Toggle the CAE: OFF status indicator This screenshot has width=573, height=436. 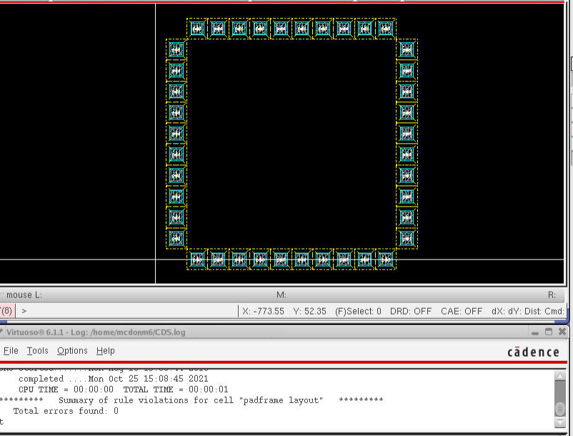[x=462, y=312]
